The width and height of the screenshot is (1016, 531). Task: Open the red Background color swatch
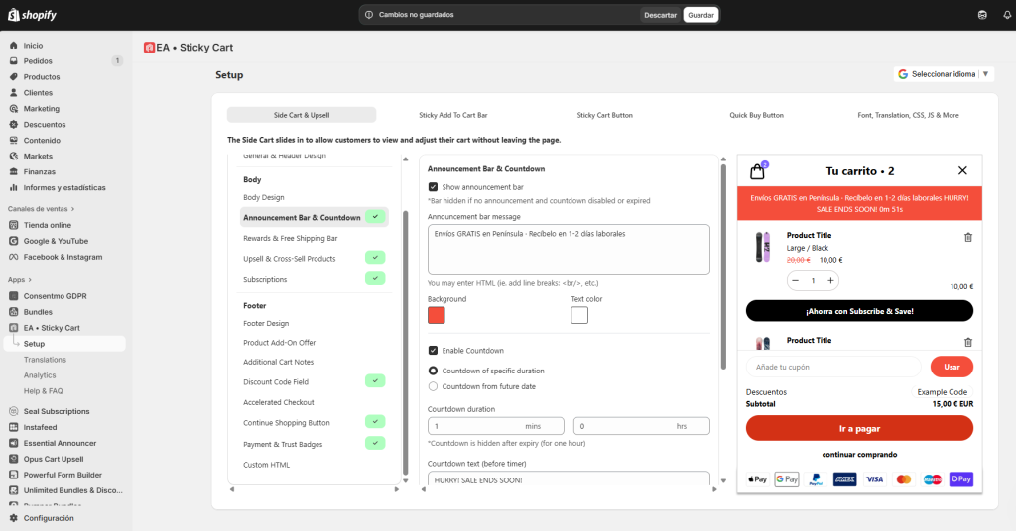(x=437, y=315)
